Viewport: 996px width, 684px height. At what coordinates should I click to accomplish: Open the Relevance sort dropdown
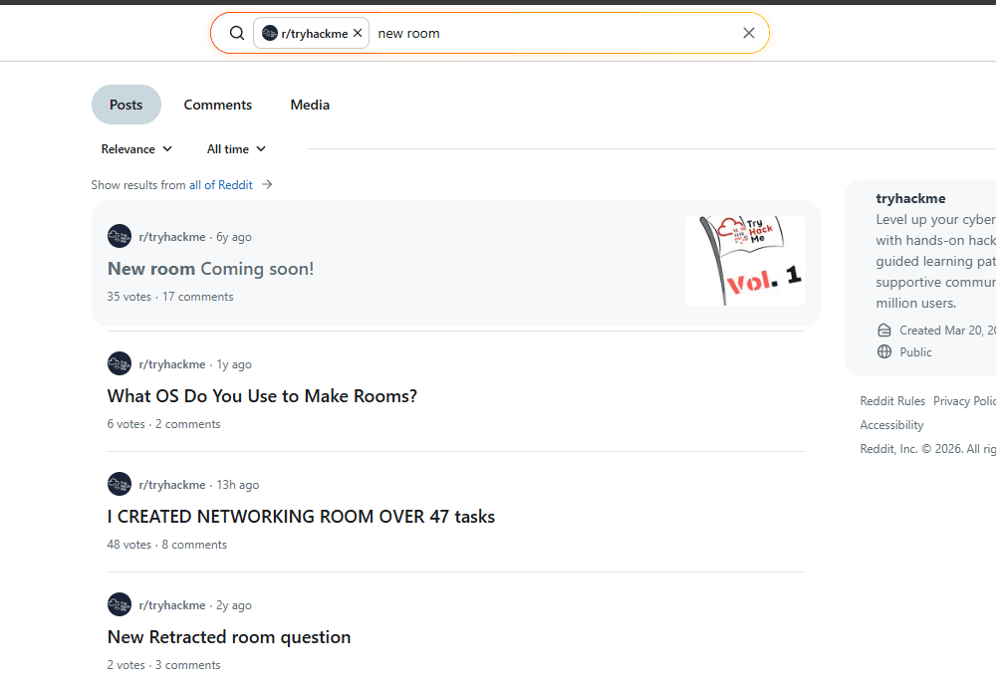coord(136,149)
